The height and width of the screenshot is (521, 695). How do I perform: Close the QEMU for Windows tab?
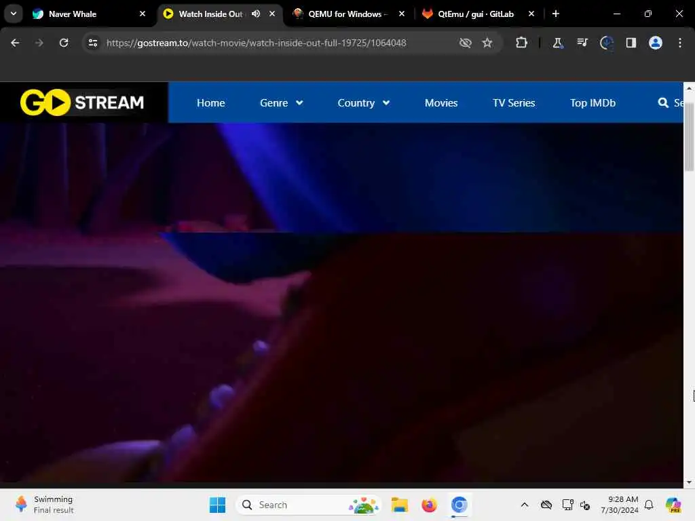coord(402,14)
